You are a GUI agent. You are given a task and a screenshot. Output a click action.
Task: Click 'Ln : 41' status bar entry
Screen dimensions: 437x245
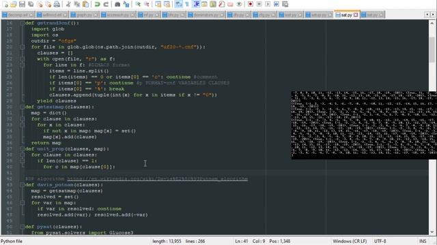[241, 241]
